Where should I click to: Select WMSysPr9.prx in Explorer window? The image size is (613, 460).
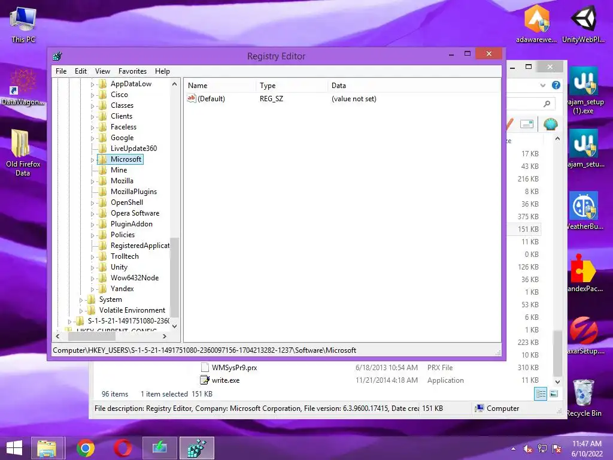[x=234, y=367]
